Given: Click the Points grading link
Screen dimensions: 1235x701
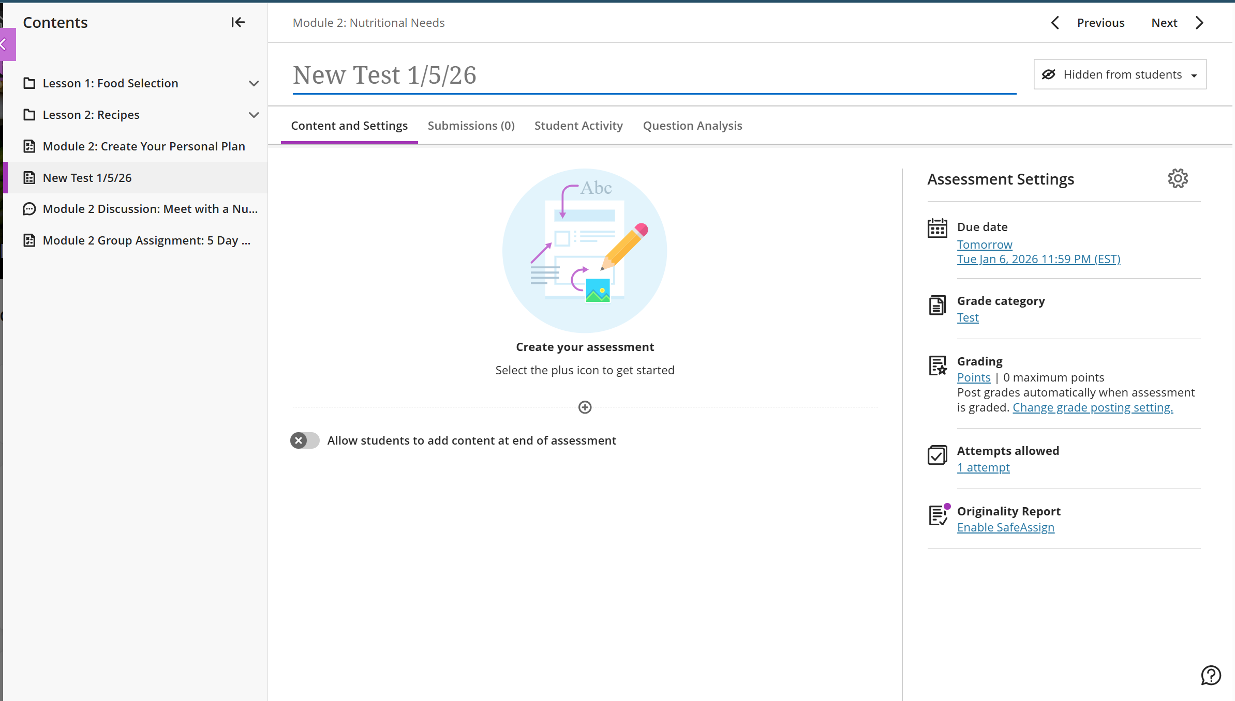Looking at the screenshot, I should click(973, 377).
